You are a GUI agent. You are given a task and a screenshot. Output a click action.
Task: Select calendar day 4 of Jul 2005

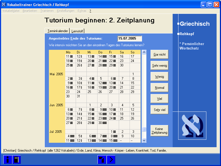[x=70, y=136]
